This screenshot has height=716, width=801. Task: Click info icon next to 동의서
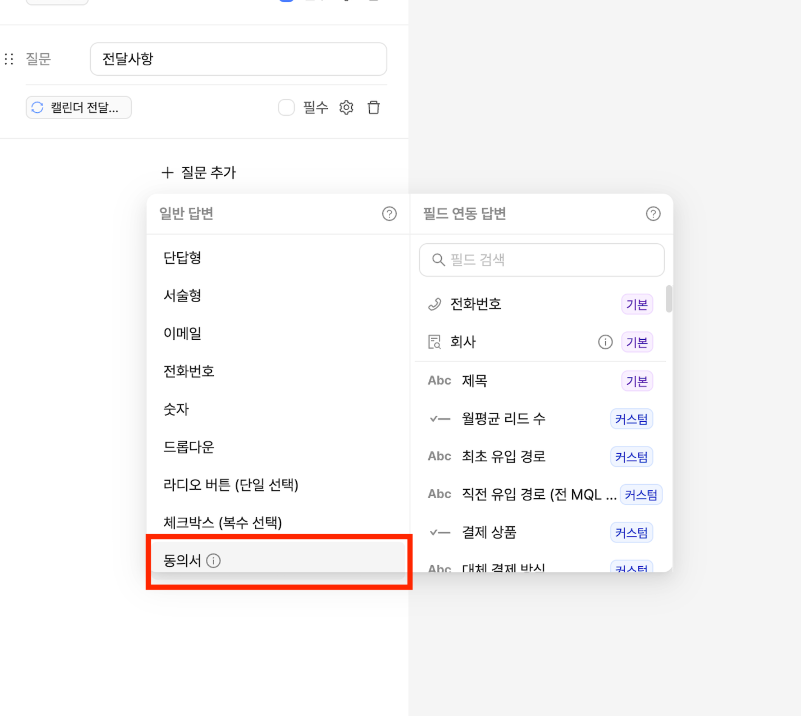pos(214,560)
